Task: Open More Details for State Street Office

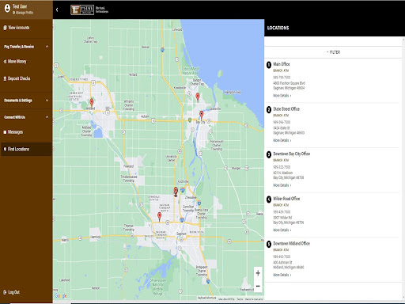Action: (282, 140)
